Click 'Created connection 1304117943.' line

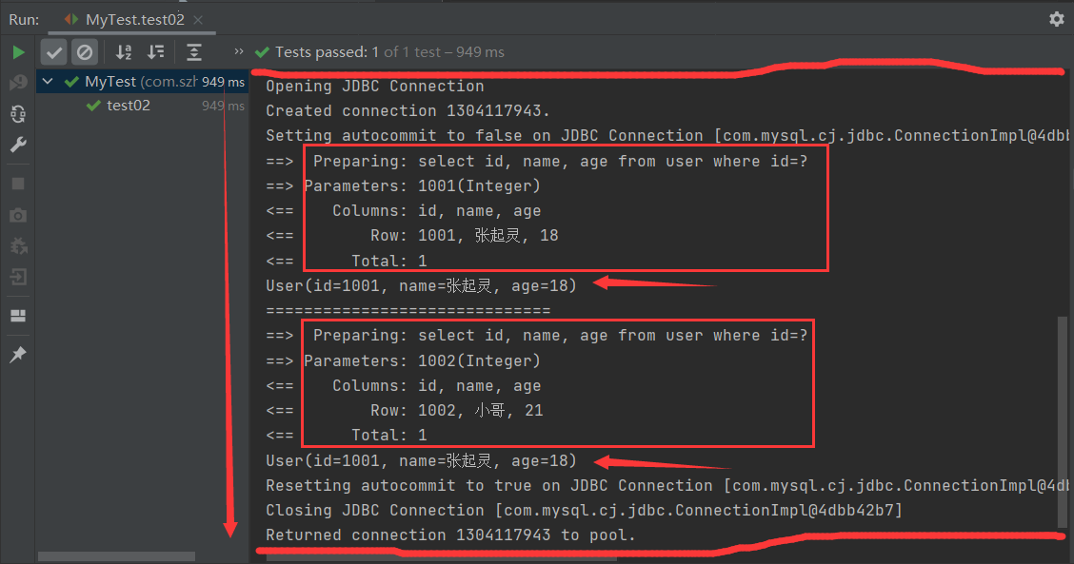[408, 111]
